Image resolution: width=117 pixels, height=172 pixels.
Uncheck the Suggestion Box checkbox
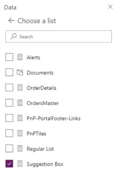click(x=9, y=164)
